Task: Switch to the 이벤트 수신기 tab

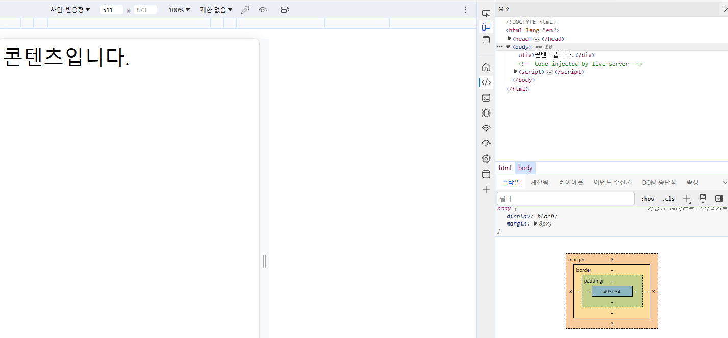Action: click(613, 182)
